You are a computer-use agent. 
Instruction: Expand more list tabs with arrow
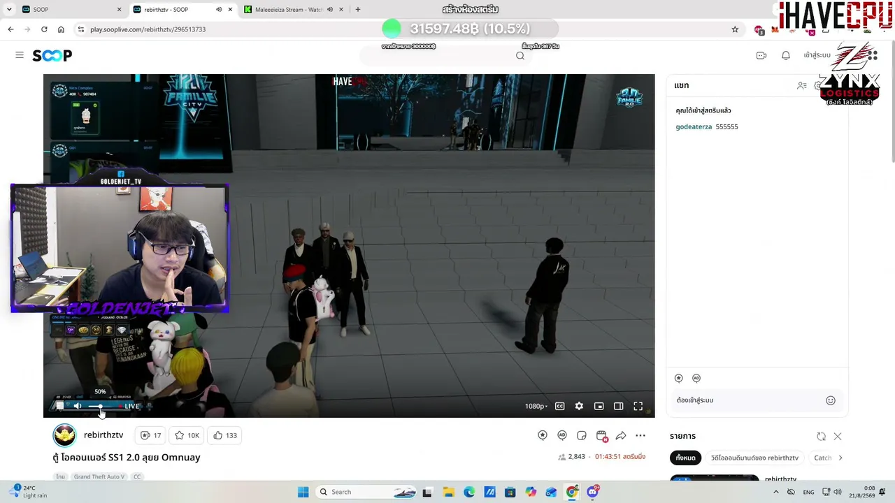840,458
